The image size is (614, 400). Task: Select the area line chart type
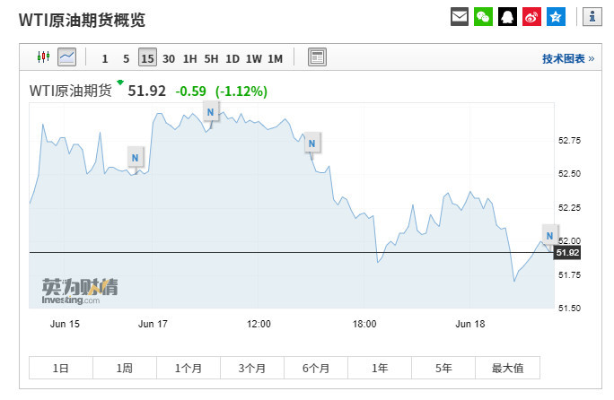tap(67, 57)
